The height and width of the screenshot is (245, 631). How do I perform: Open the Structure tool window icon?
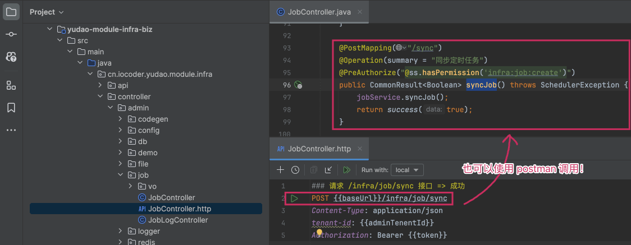coord(11,85)
